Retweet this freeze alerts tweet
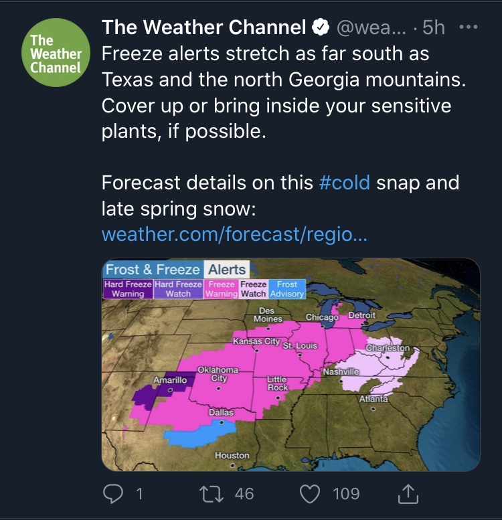This screenshot has height=520, width=502. pyautogui.click(x=212, y=494)
